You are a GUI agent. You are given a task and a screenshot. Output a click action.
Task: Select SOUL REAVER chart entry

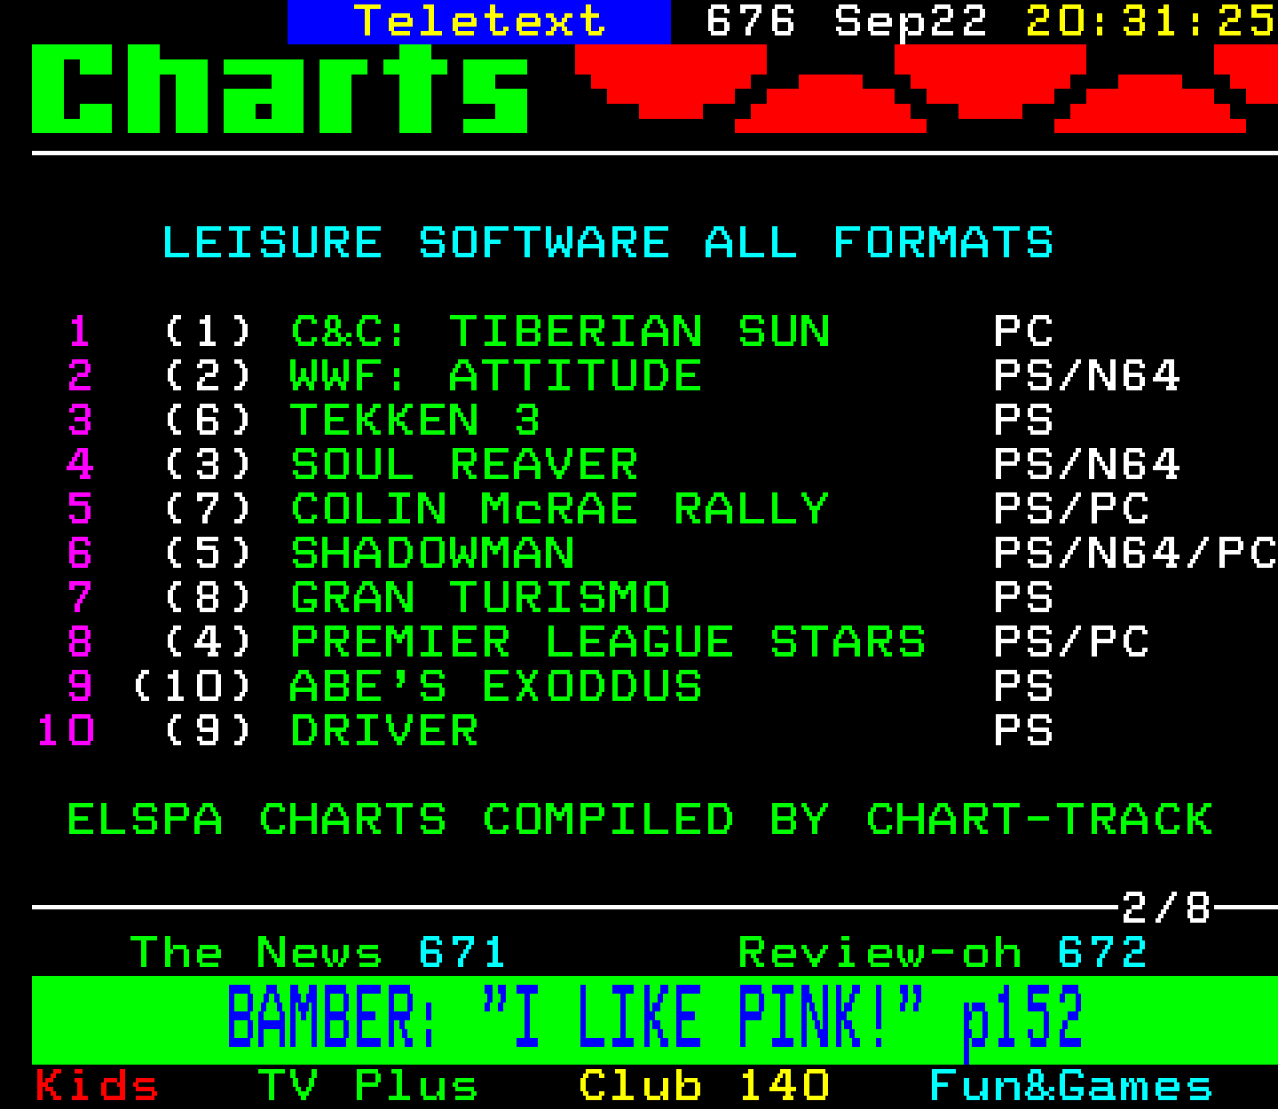click(463, 464)
